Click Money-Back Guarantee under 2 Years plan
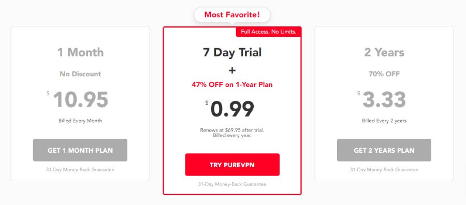The width and height of the screenshot is (466, 205). pyautogui.click(x=384, y=170)
